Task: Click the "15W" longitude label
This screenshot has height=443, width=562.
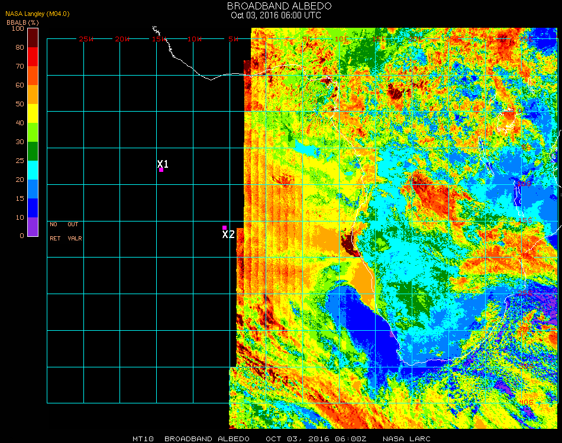Action: (159, 39)
